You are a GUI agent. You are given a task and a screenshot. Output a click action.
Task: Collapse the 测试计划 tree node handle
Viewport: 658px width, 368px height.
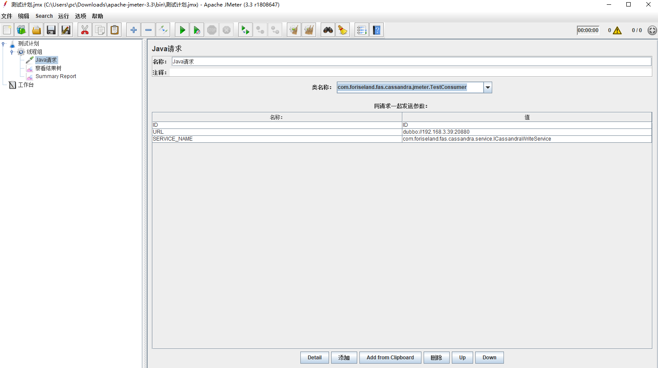pos(3,43)
